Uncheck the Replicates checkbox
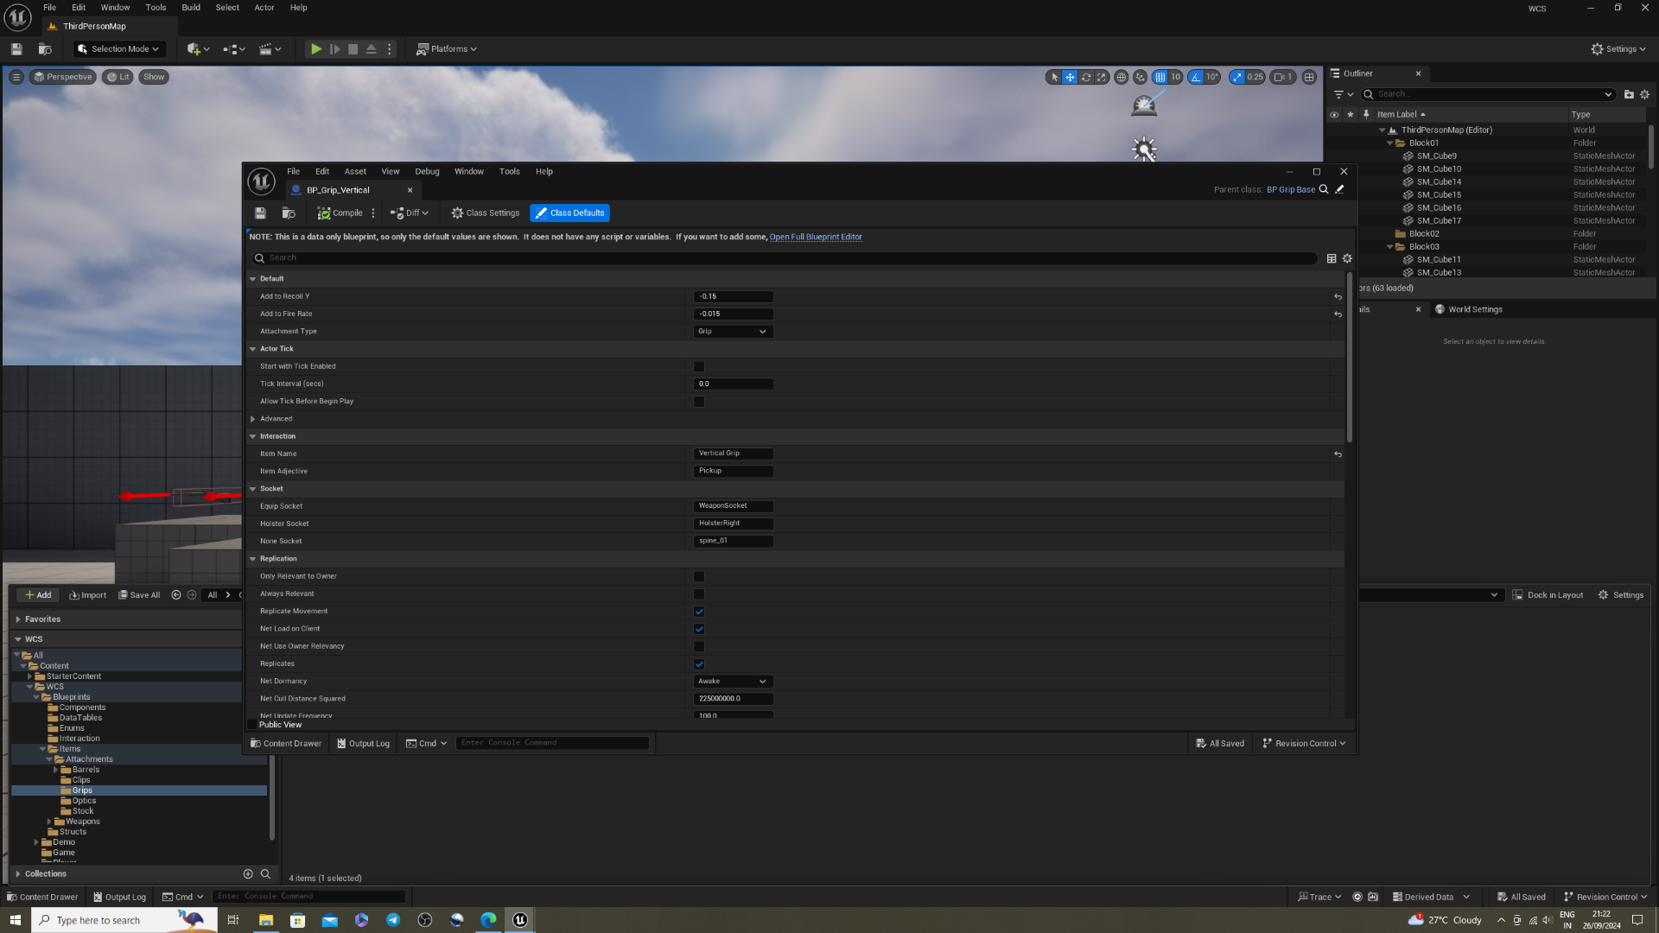 pos(699,664)
